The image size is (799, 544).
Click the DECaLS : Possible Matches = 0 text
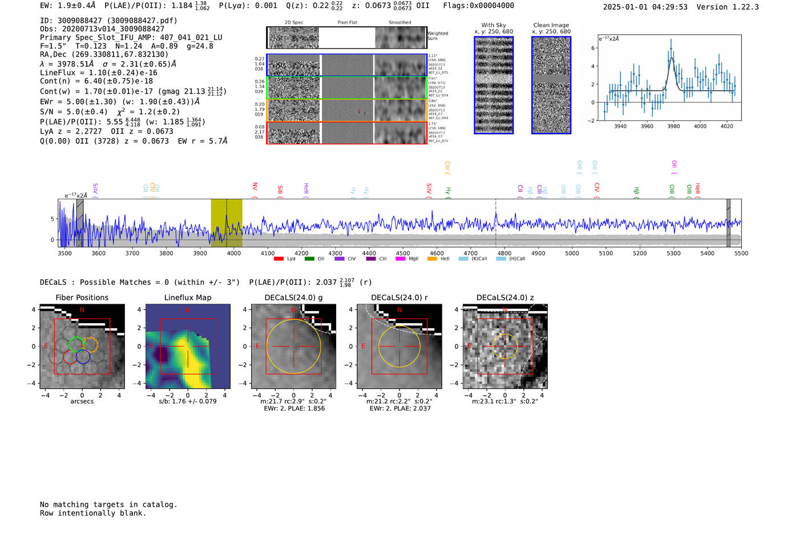140,282
